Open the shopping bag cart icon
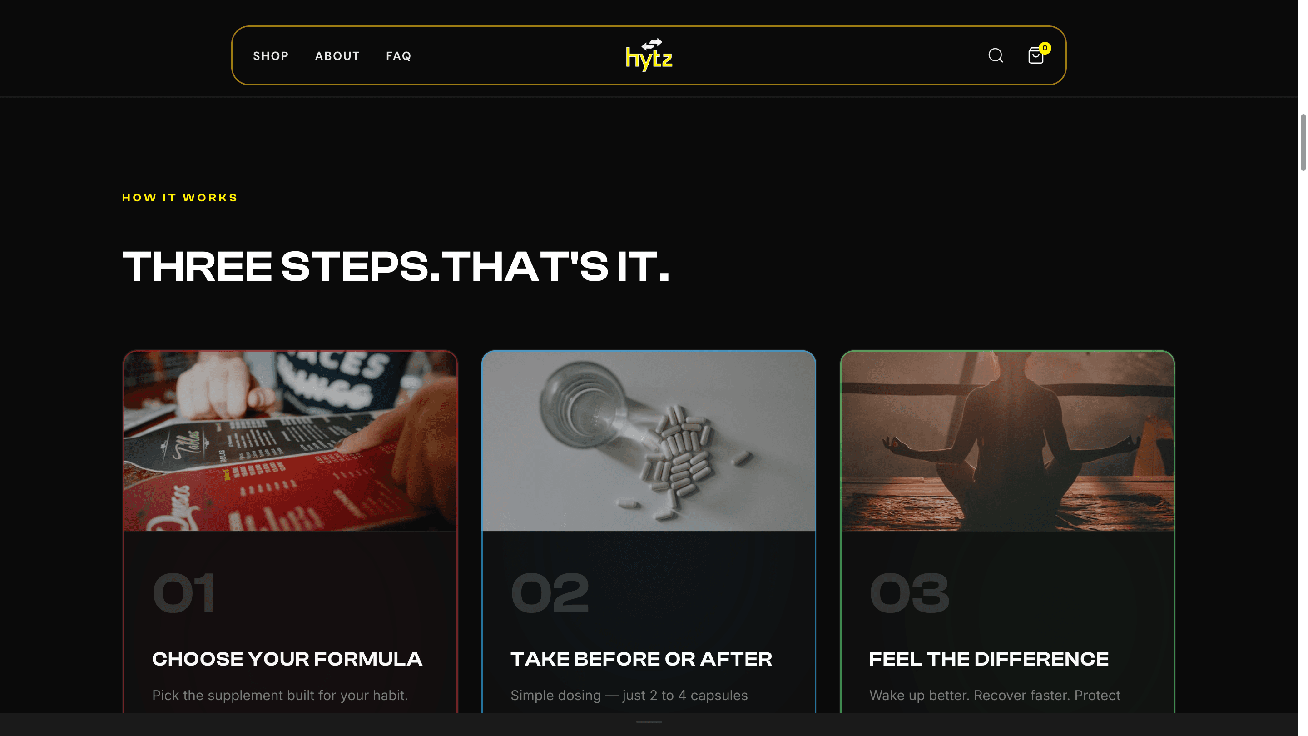 point(1035,55)
